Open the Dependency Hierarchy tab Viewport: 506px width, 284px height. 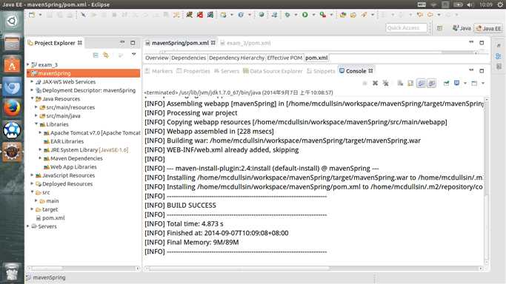[x=236, y=58]
